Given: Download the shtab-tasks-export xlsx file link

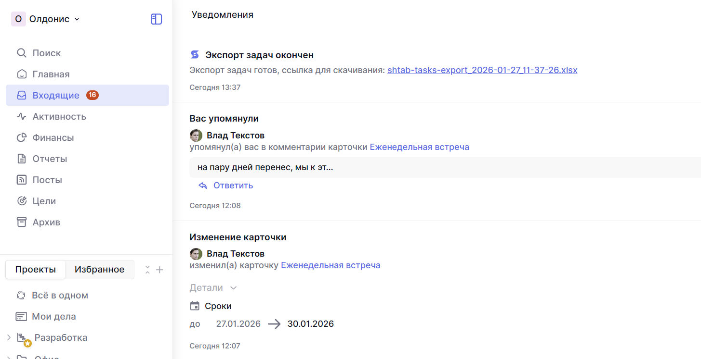Looking at the screenshot, I should [x=482, y=70].
